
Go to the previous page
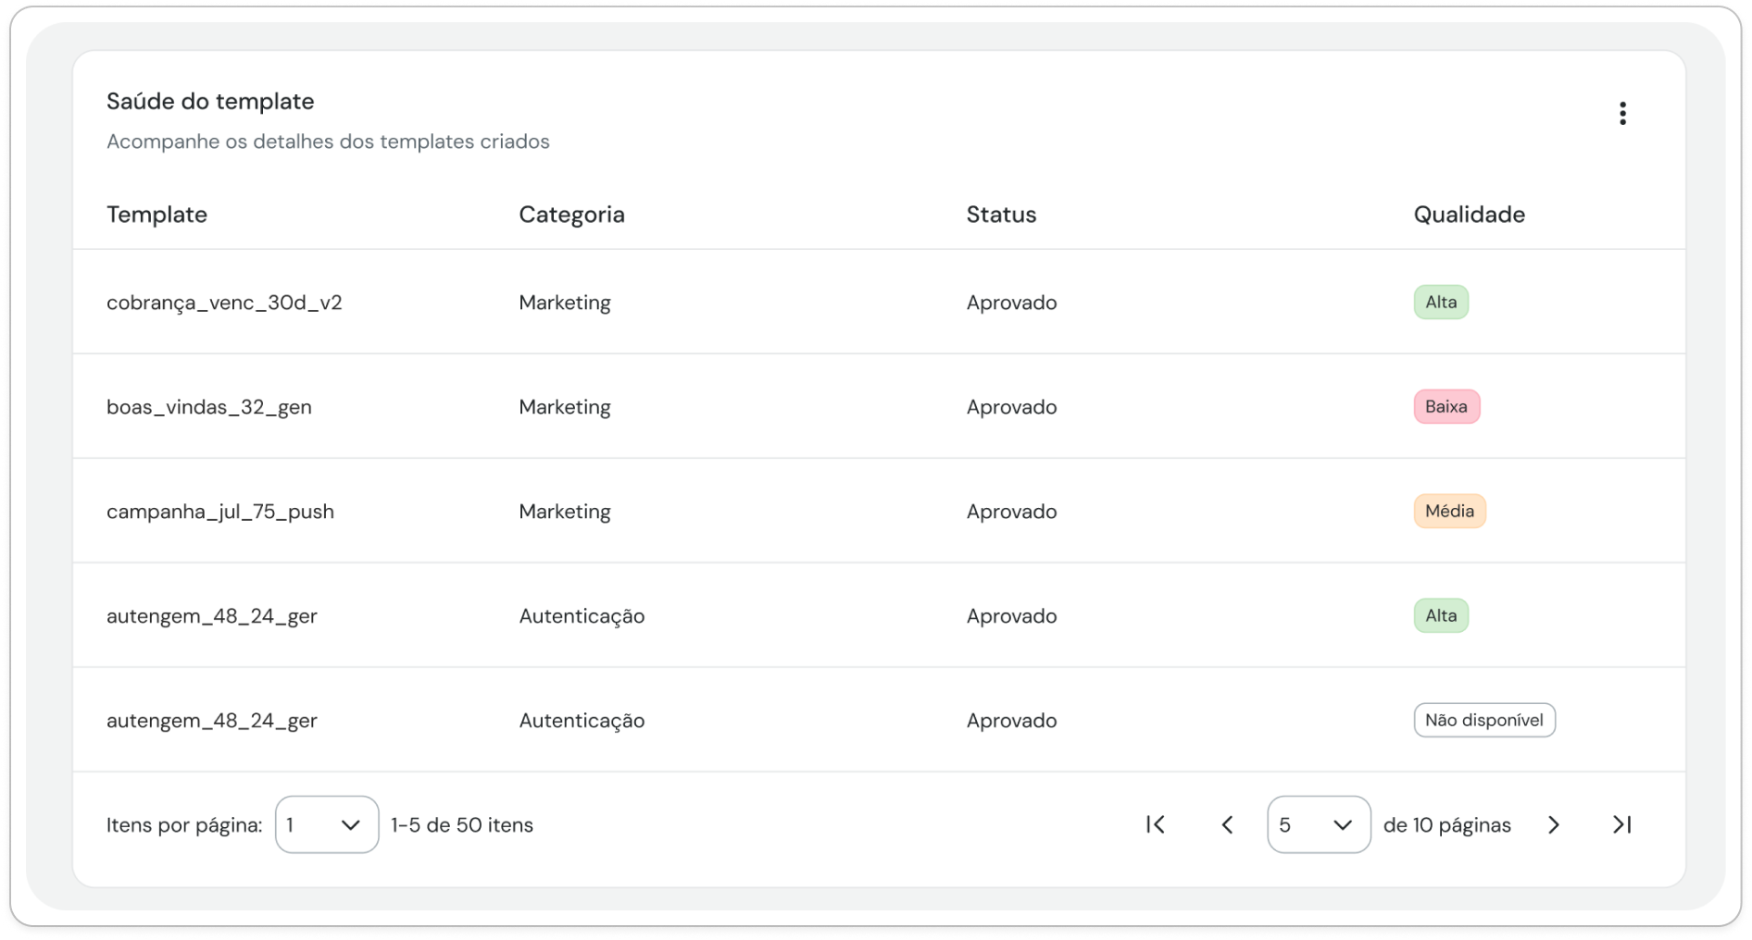[1227, 824]
